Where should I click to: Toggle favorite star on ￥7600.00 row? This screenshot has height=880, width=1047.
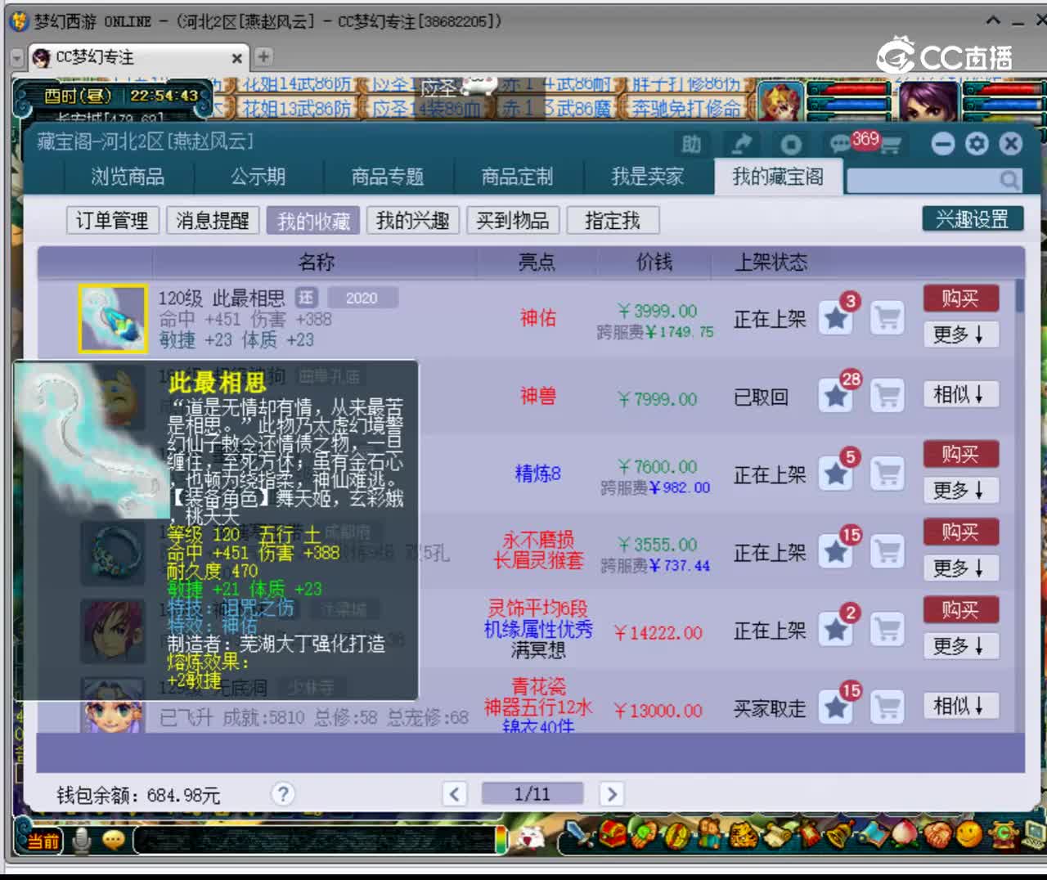pos(836,474)
